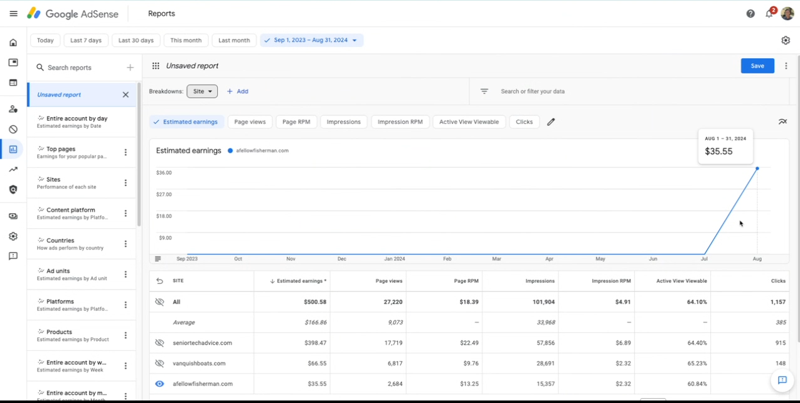The height and width of the screenshot is (403, 800).
Task: Hide afellowfisherman.com from chart
Action: coord(159,384)
